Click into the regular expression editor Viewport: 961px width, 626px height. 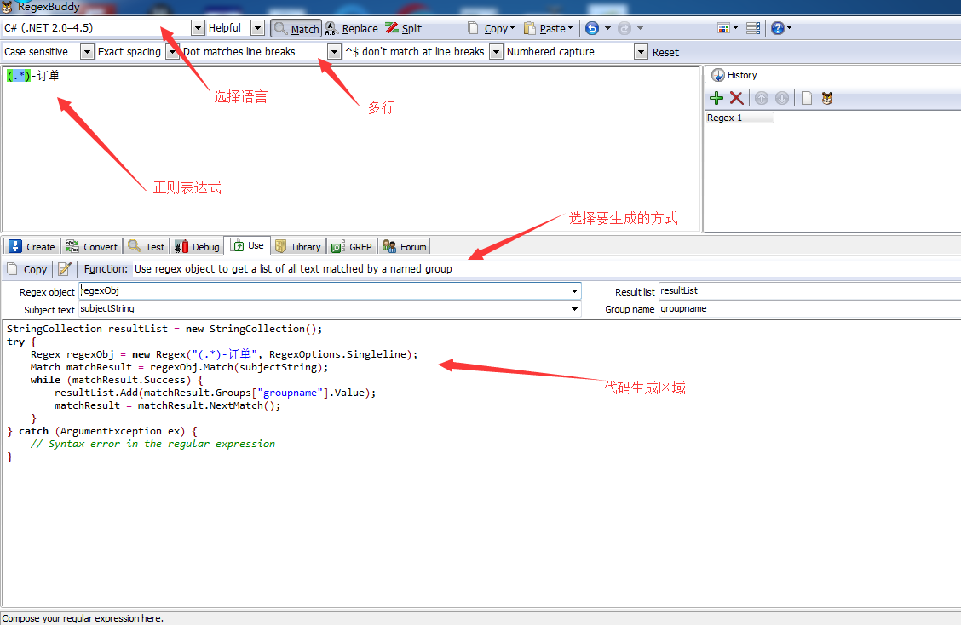(352, 149)
